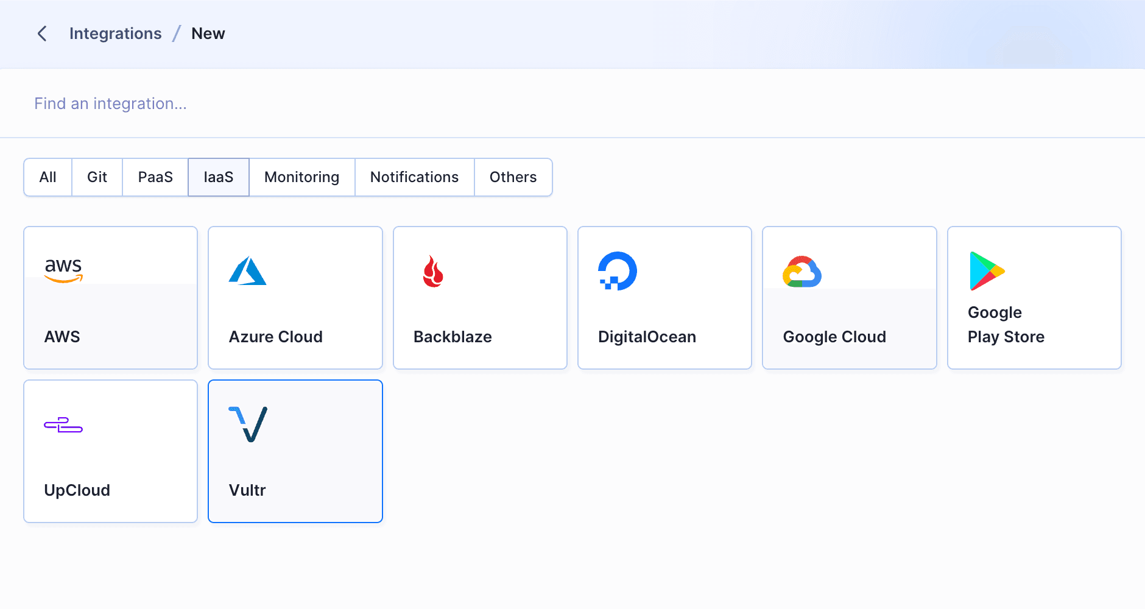Click the Vultr V logo icon

click(x=248, y=424)
